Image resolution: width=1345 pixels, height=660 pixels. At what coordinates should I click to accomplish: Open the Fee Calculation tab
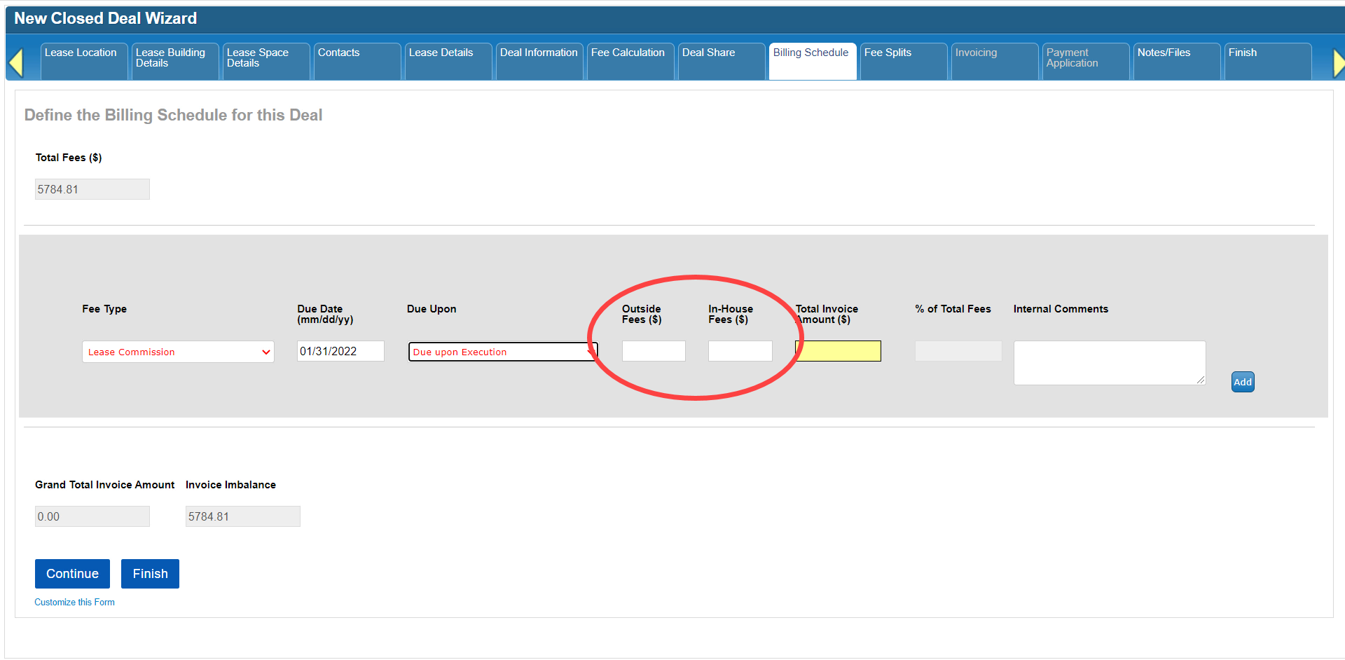(630, 61)
